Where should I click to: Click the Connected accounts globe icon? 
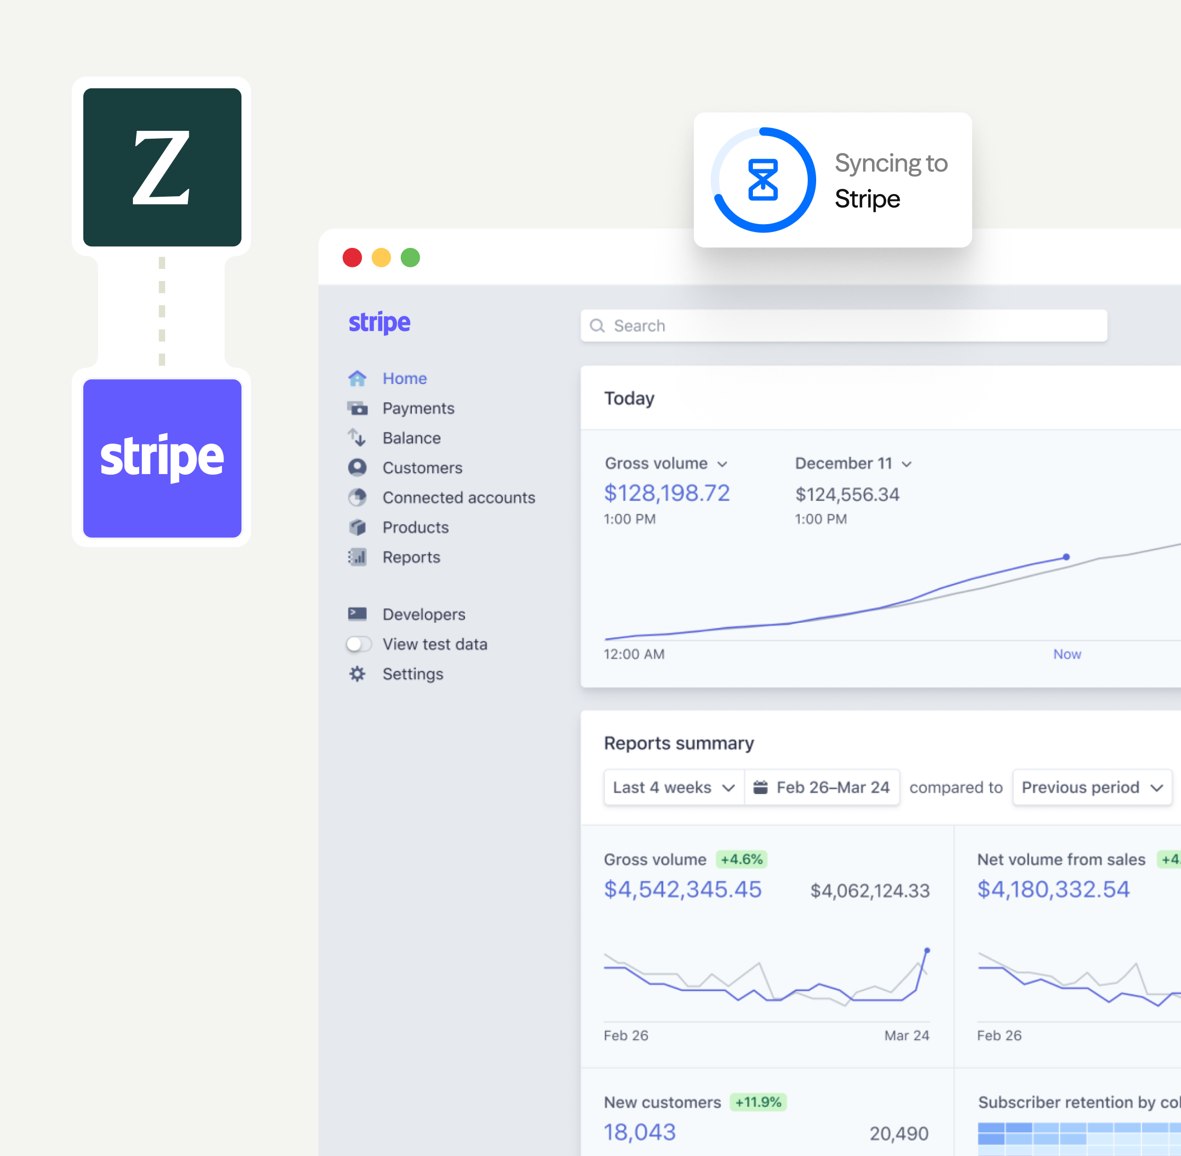pos(357,497)
